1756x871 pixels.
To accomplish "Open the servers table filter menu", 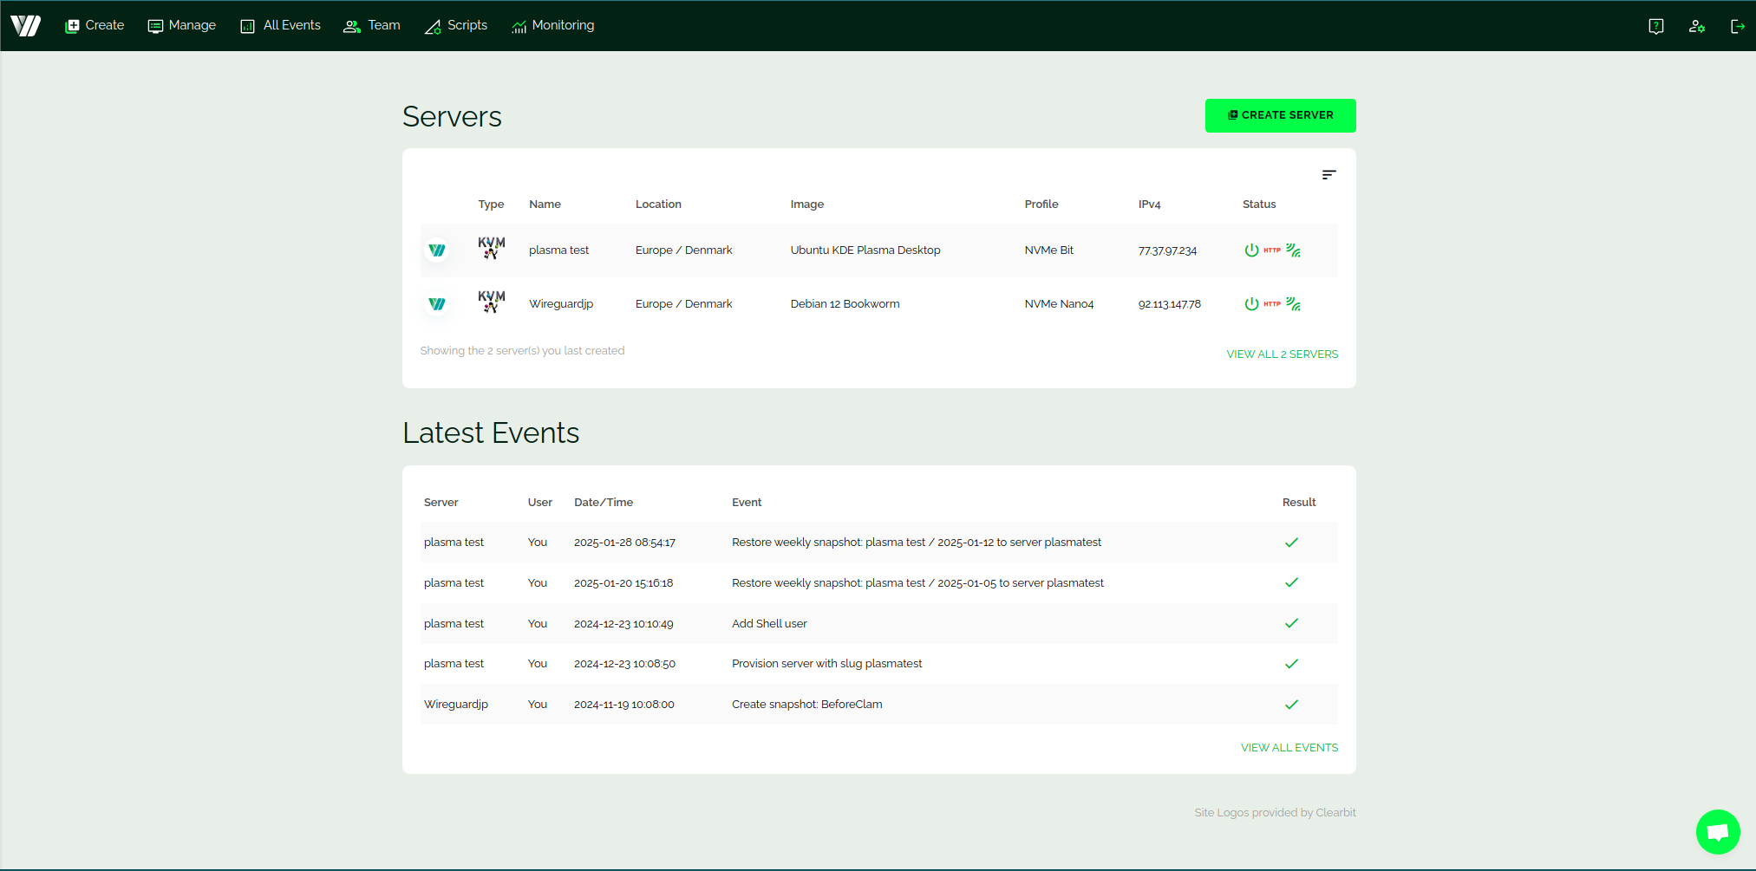I will coord(1328,175).
